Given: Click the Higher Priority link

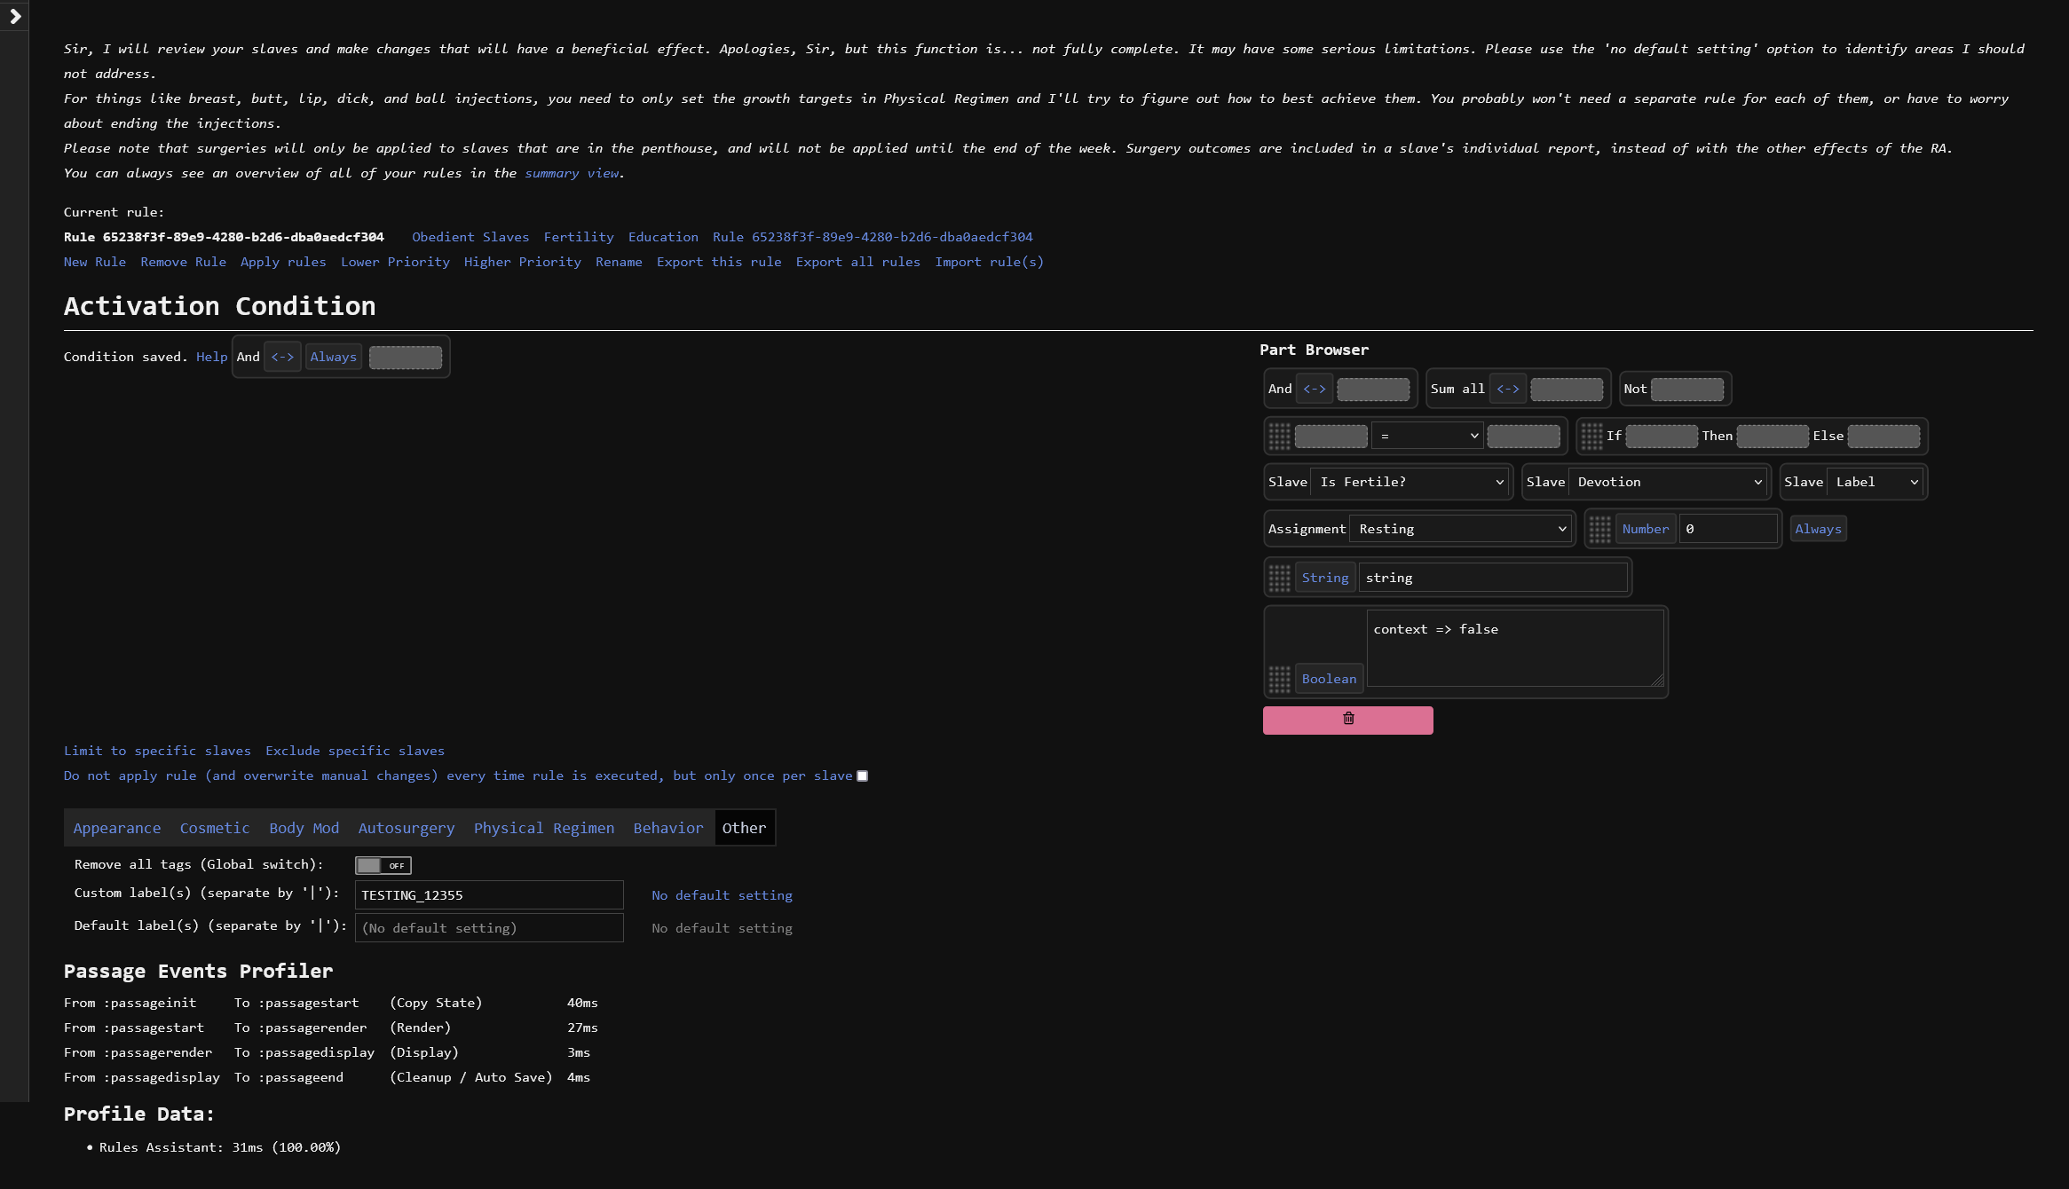Looking at the screenshot, I should click(522, 262).
